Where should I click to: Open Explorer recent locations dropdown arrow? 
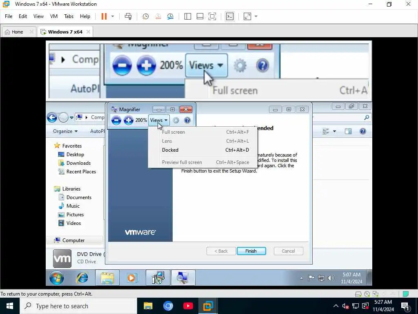coord(71,117)
